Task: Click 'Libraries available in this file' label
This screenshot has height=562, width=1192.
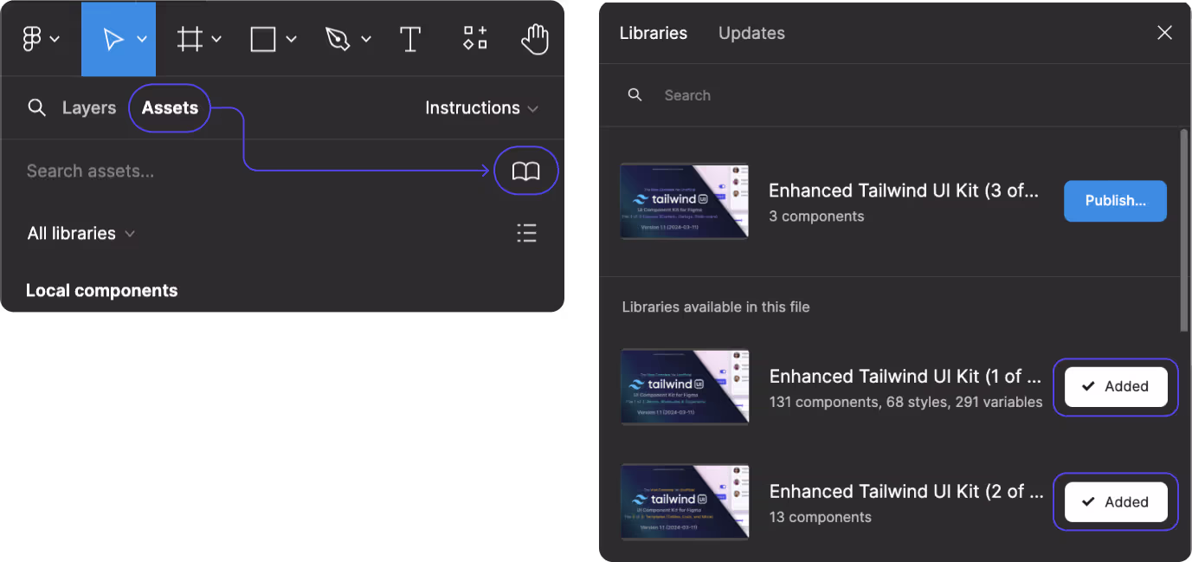Action: pos(716,307)
